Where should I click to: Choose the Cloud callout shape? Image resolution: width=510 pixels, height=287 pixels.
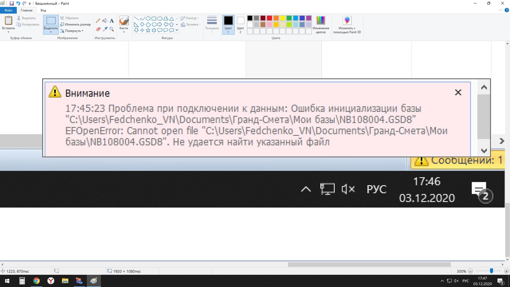pyautogui.click(x=172, y=30)
